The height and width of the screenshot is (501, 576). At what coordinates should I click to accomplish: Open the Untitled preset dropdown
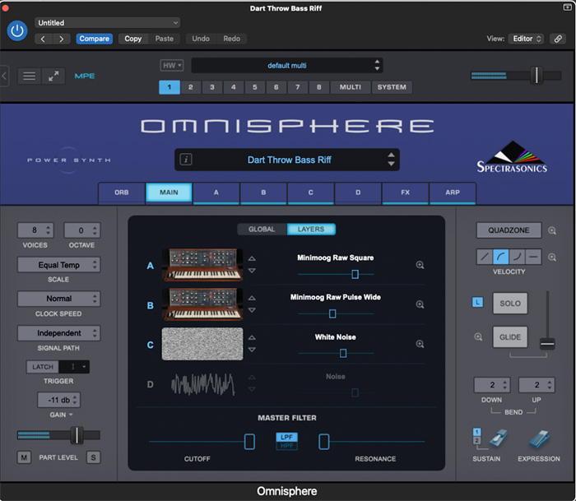coord(107,23)
